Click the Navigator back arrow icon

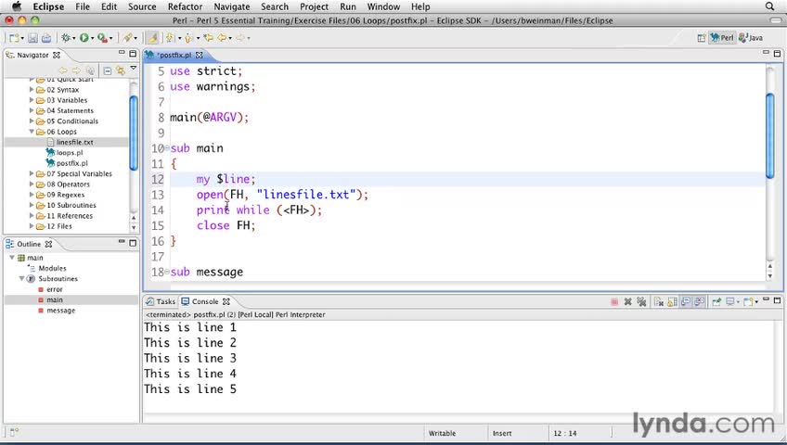(x=63, y=70)
